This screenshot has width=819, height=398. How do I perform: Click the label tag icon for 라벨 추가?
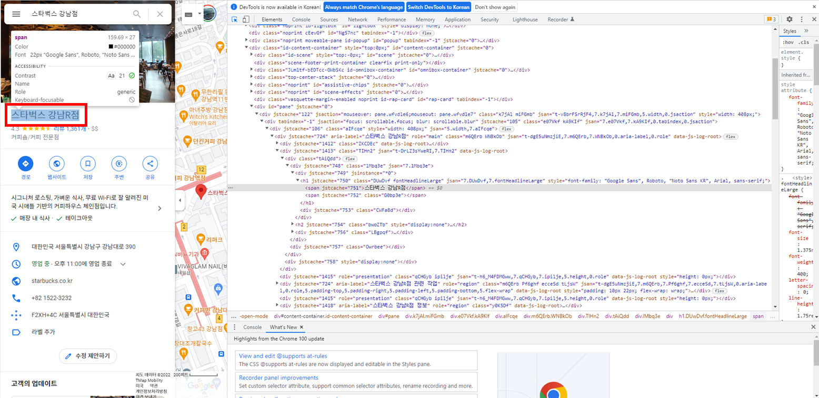(16, 332)
